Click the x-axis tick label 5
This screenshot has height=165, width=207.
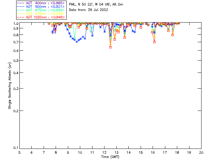(19, 152)
